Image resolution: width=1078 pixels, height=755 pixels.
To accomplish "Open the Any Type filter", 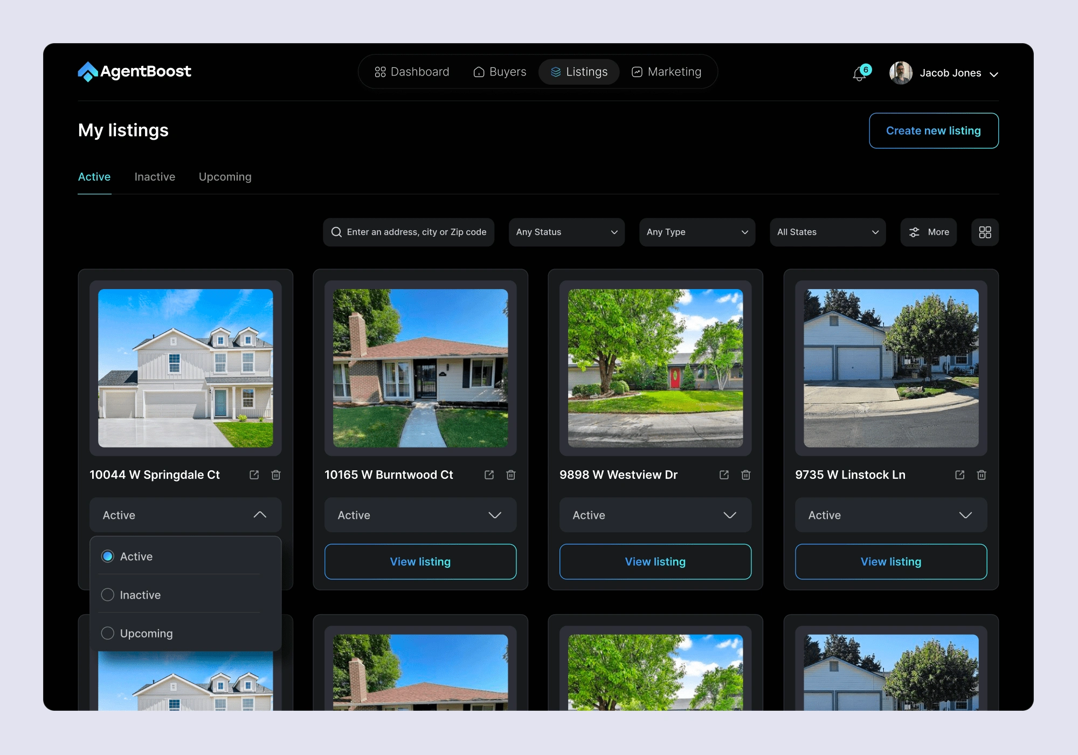I will click(x=697, y=232).
